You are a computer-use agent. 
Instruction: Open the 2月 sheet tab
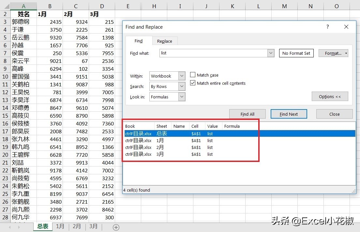pos(77,226)
